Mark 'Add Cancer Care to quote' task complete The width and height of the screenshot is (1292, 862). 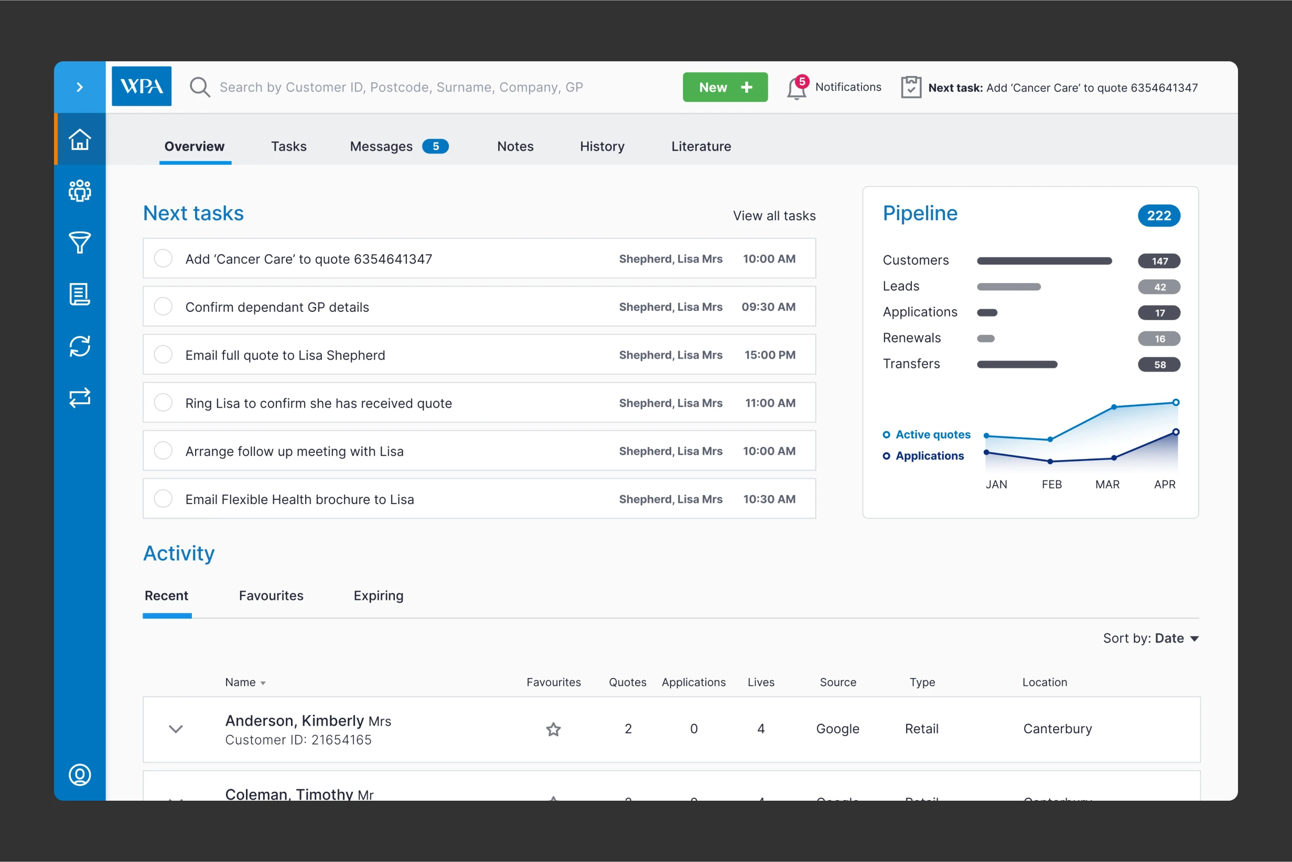pyautogui.click(x=163, y=258)
